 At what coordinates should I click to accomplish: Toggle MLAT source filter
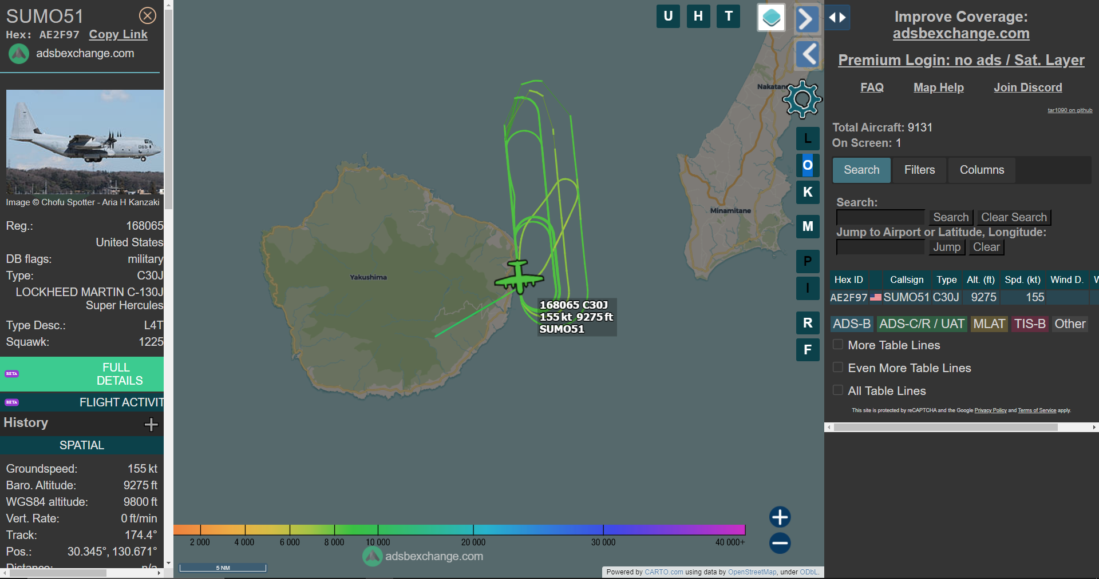click(x=989, y=324)
